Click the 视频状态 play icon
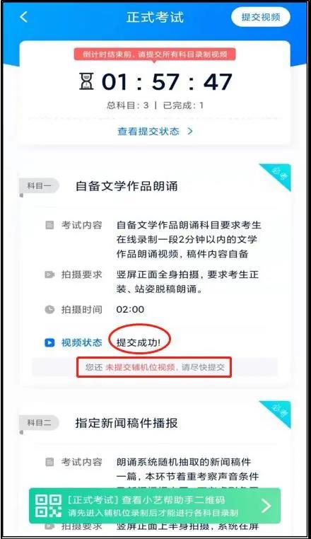311x539 pixels. point(49,342)
